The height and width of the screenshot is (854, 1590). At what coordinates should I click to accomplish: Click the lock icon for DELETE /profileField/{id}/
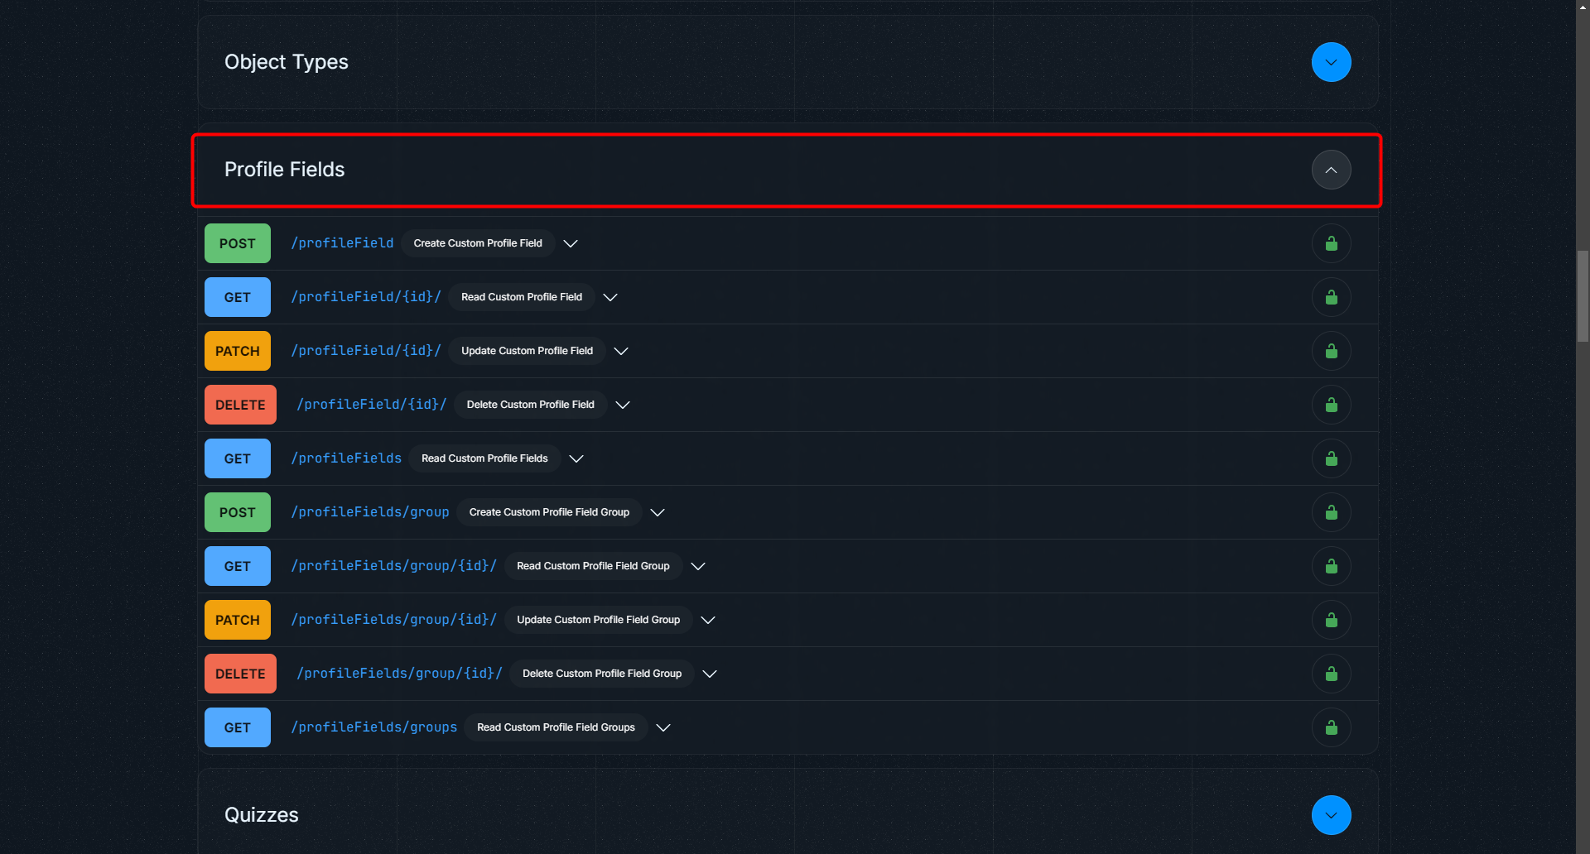(1331, 405)
